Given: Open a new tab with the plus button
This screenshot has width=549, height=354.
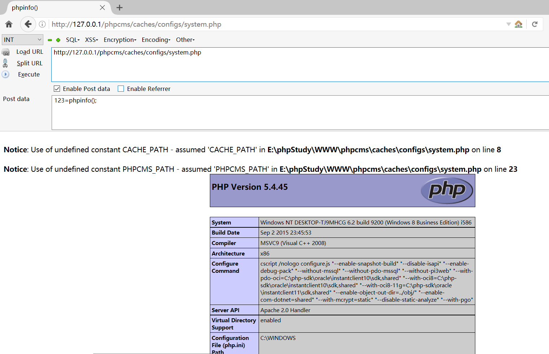Looking at the screenshot, I should coord(120,8).
